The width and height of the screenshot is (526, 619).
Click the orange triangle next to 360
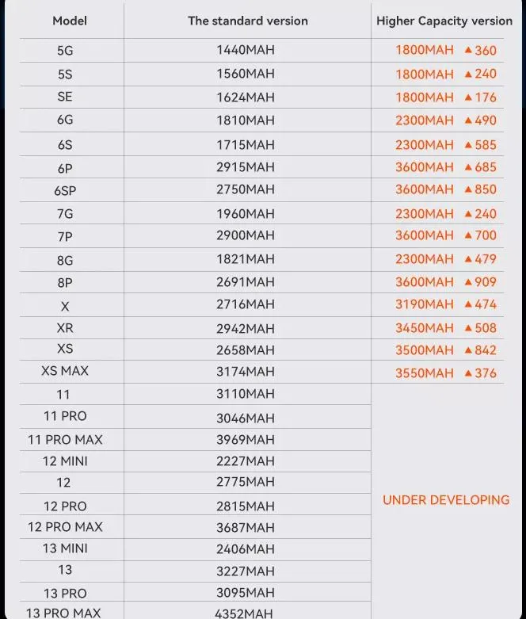click(468, 50)
